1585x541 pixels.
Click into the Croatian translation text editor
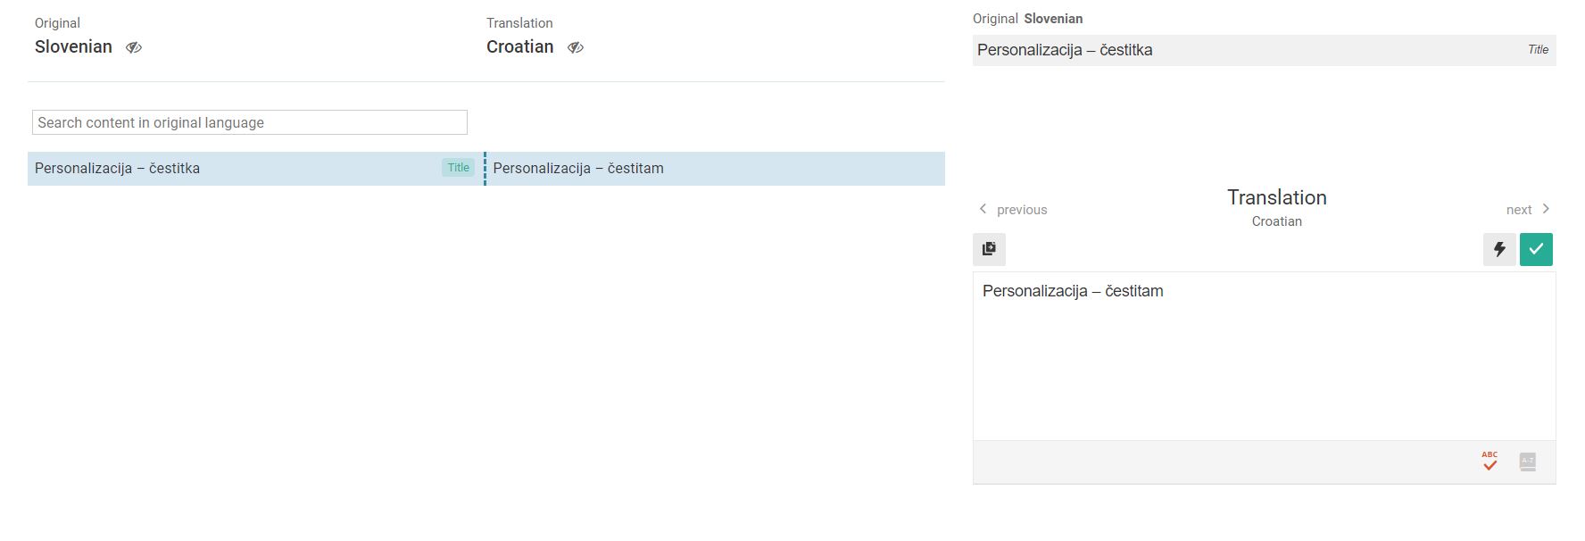(x=1265, y=356)
